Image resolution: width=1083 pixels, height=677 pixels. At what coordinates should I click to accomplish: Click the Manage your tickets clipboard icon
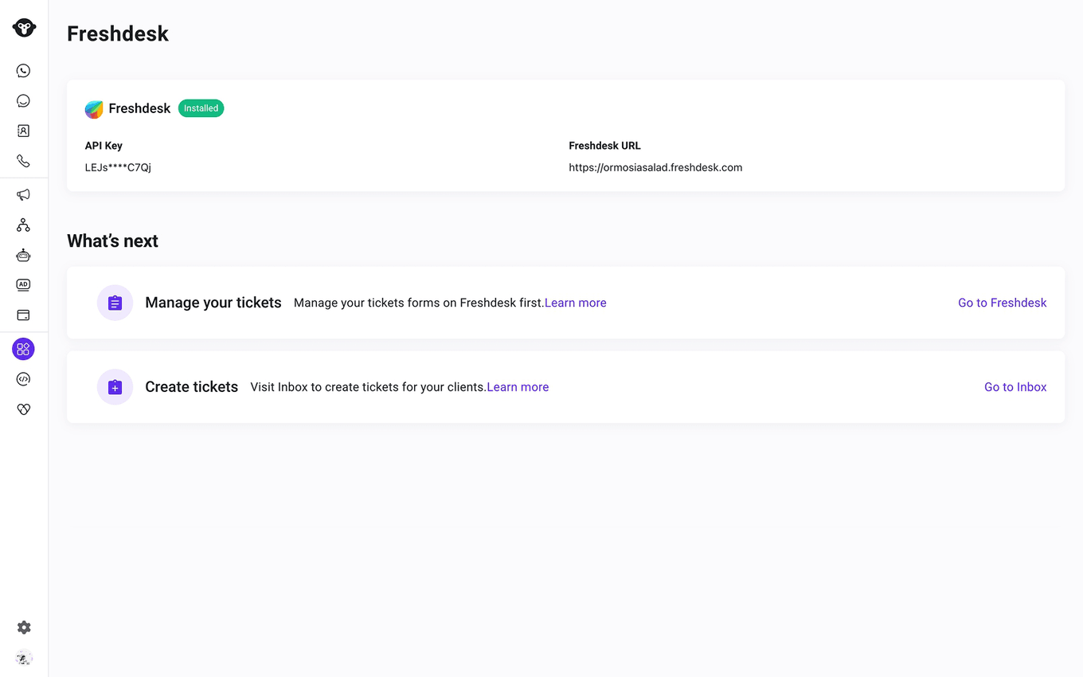[x=115, y=303]
